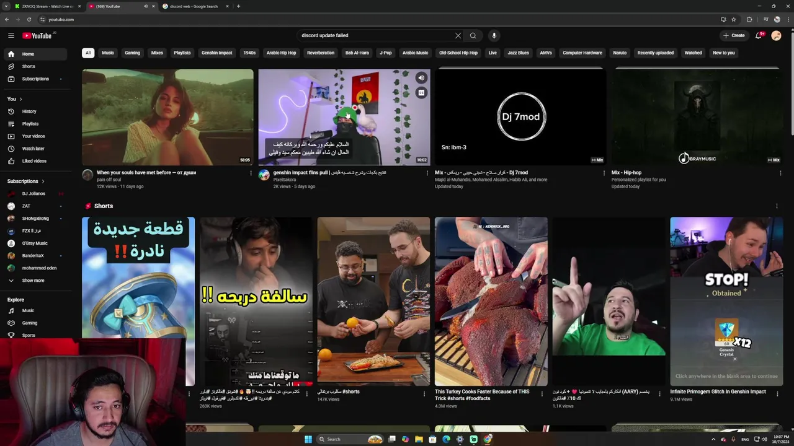Select the Recently uploaded chip

[655, 53]
